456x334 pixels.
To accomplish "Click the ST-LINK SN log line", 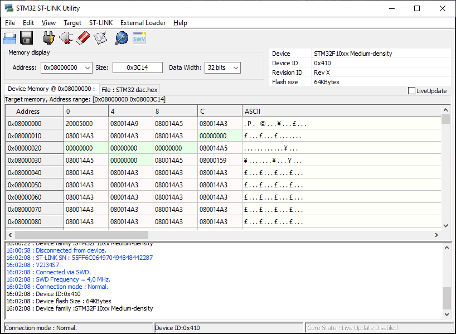I will coord(79,258).
